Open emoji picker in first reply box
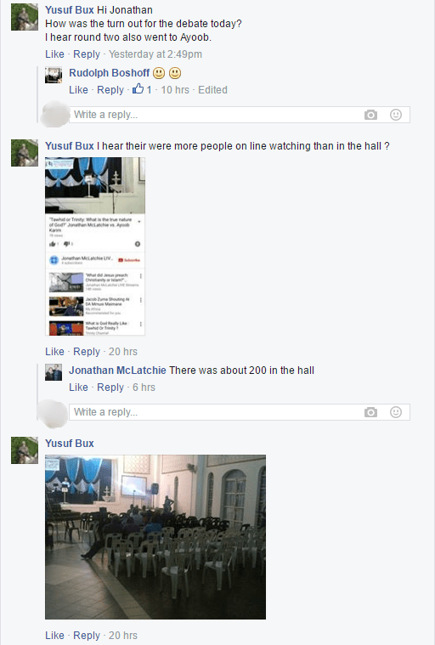Screen dimensions: 435x645 coord(396,115)
